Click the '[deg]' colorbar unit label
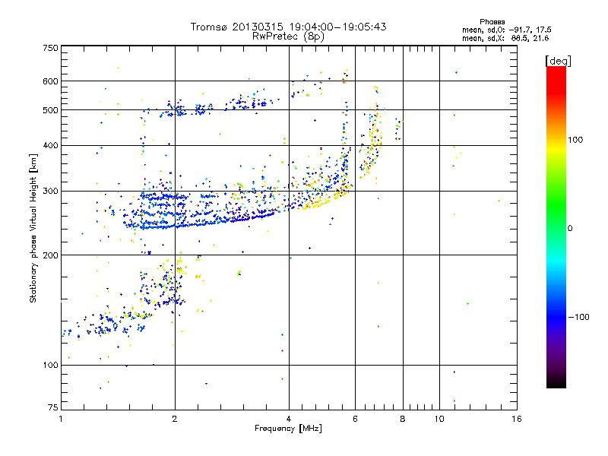 (558, 61)
